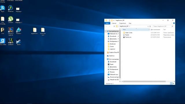Open address bar history dropdown

click(x=148, y=26)
